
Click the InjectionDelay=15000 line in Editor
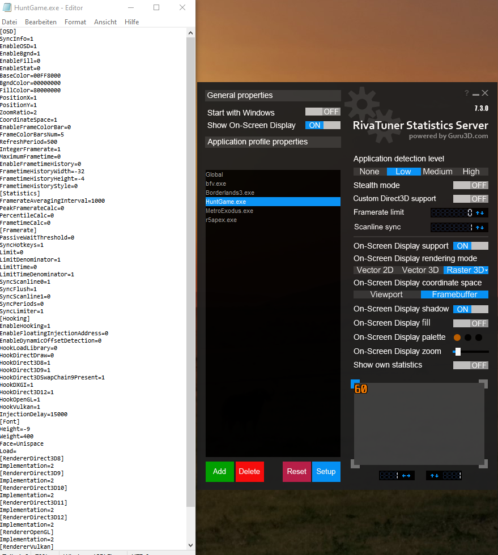pos(33,415)
